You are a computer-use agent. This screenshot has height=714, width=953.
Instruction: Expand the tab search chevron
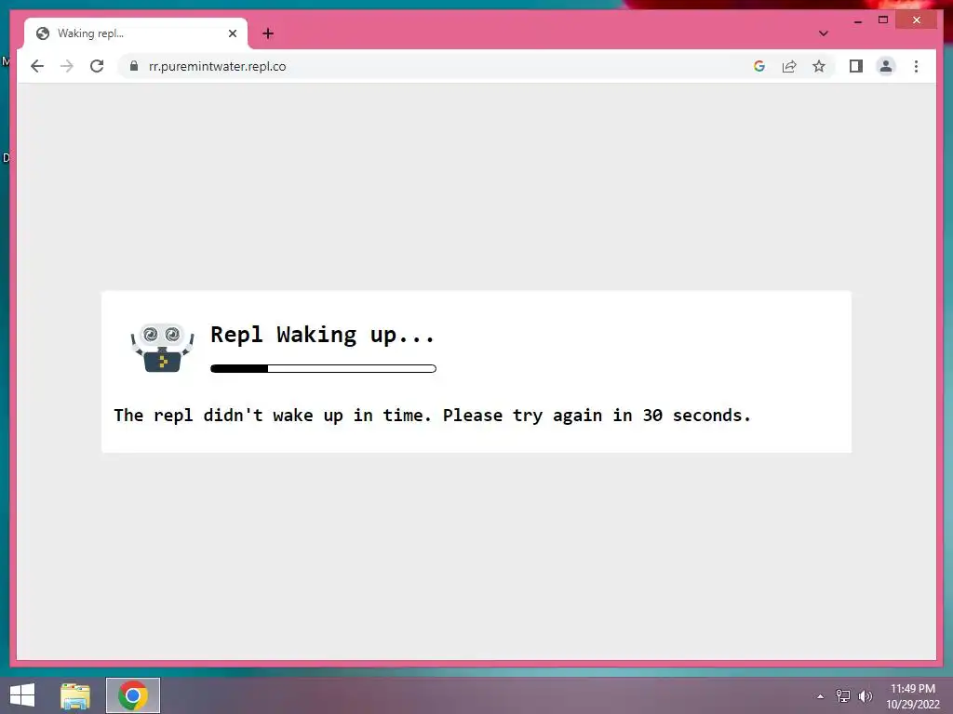(823, 33)
